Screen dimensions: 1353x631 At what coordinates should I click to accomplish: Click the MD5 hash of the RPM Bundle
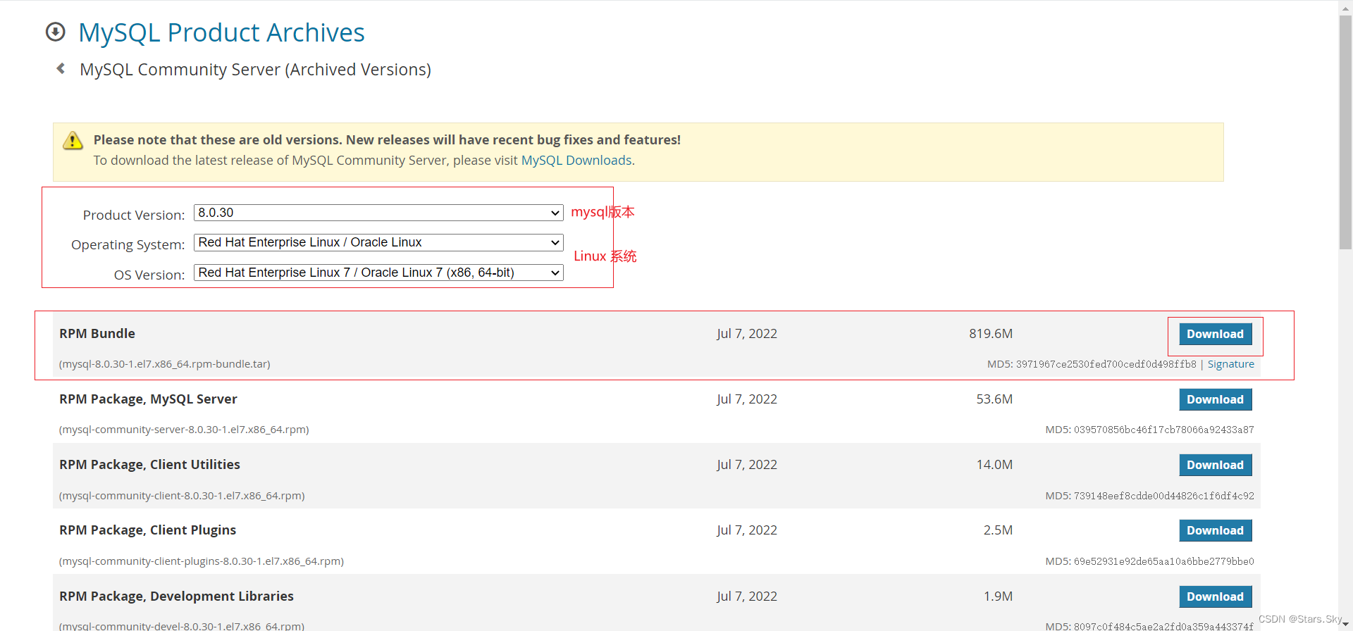1106,364
